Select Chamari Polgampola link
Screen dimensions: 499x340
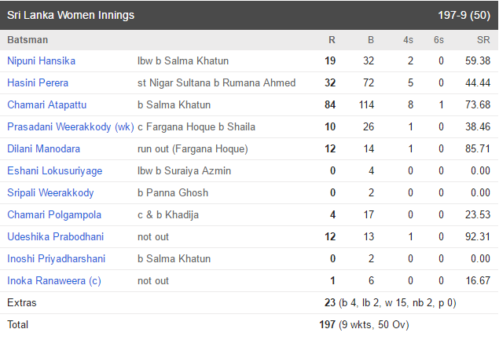[54, 214]
